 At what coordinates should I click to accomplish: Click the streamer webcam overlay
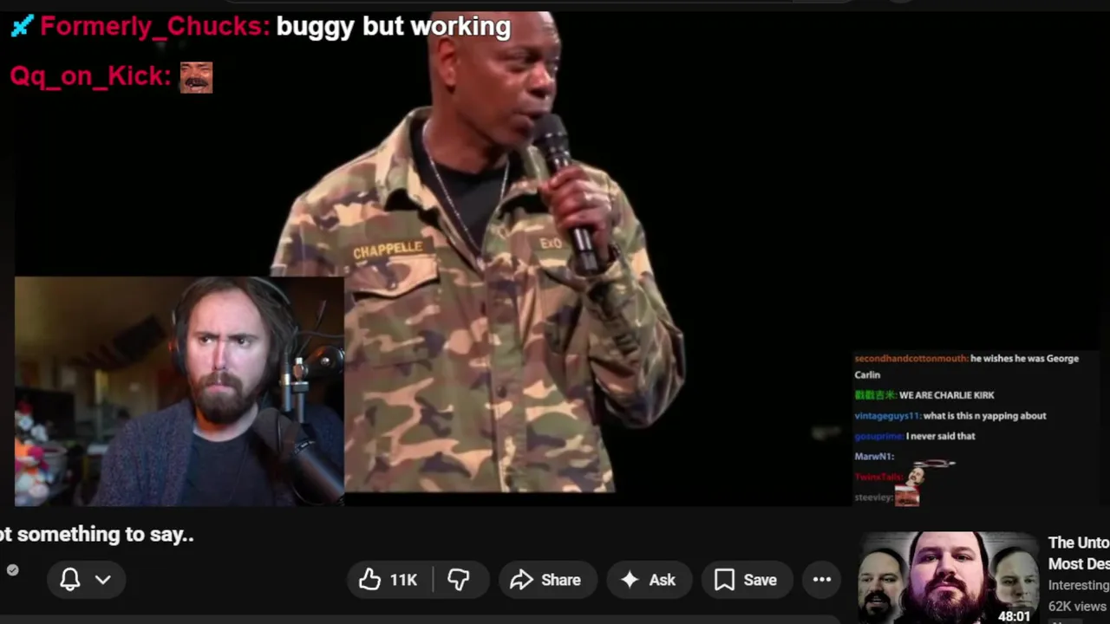(x=180, y=391)
